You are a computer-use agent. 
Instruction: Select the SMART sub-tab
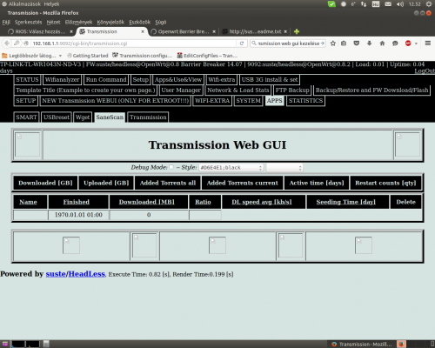[26, 117]
